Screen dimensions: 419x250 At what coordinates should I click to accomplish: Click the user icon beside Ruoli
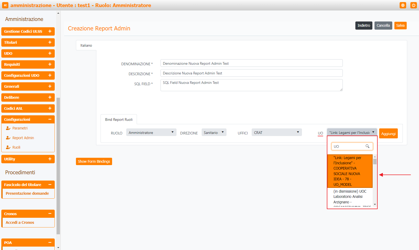point(8,147)
